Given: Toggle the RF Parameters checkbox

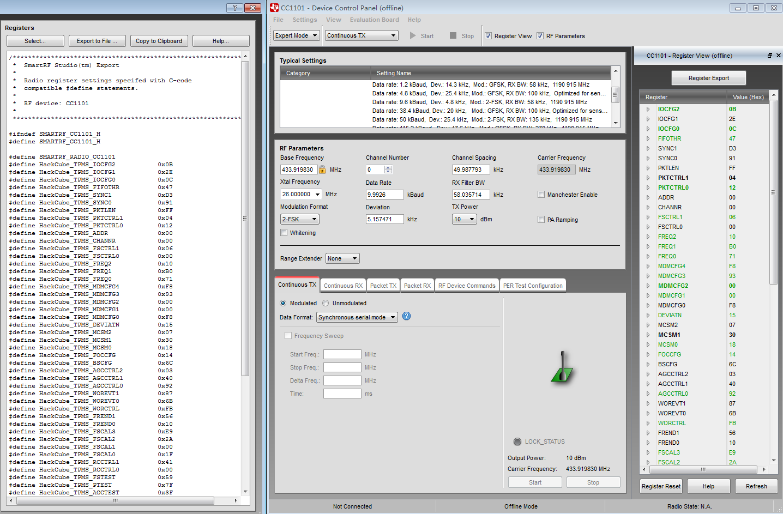Looking at the screenshot, I should pos(540,36).
